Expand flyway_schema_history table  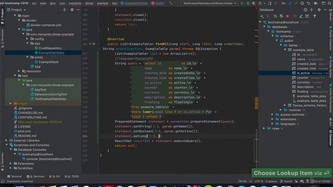285,105
